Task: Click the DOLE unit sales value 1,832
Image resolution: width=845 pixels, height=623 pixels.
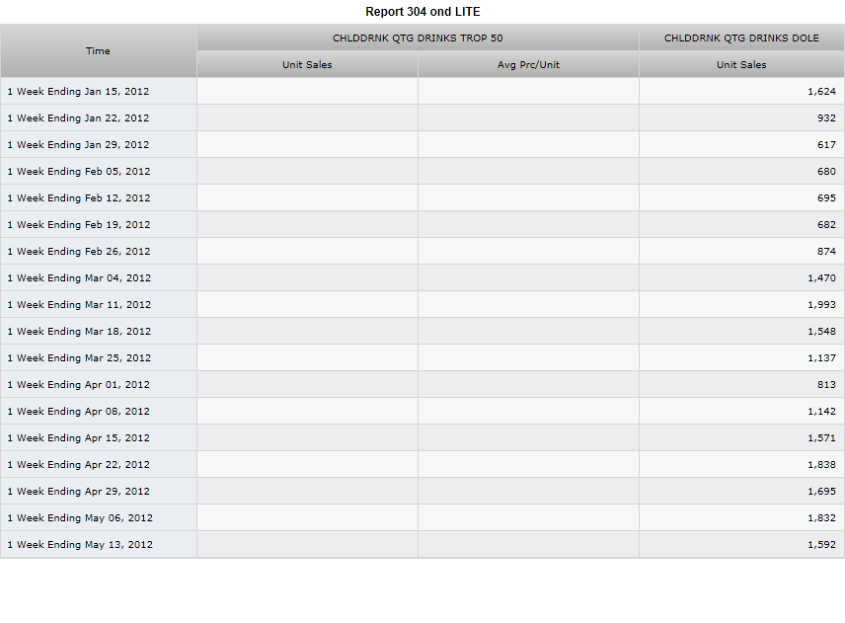Action: click(x=821, y=518)
